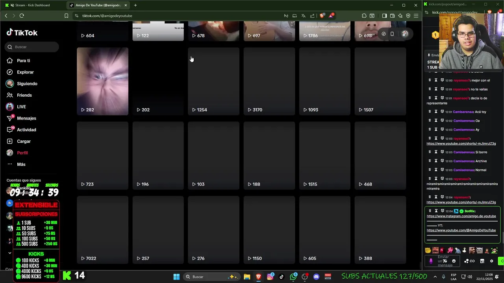Switch to the Stream - Kick Dashboard tab
The height and width of the screenshot is (283, 504).
32,5
